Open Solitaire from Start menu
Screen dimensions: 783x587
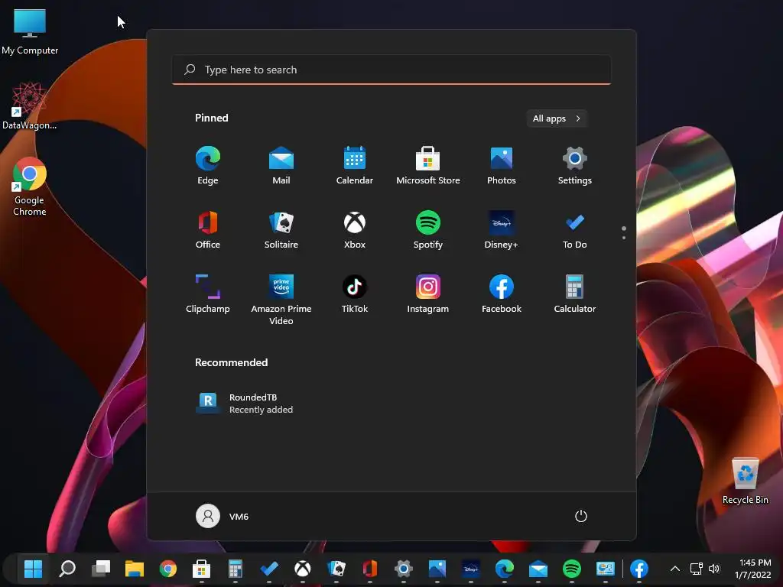click(x=281, y=229)
